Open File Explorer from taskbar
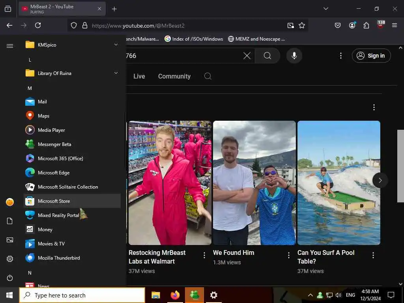Screen dimensions: 404x303 coord(155,295)
